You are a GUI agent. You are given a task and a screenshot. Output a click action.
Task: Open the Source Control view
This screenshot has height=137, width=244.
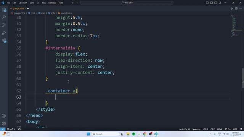4,25
